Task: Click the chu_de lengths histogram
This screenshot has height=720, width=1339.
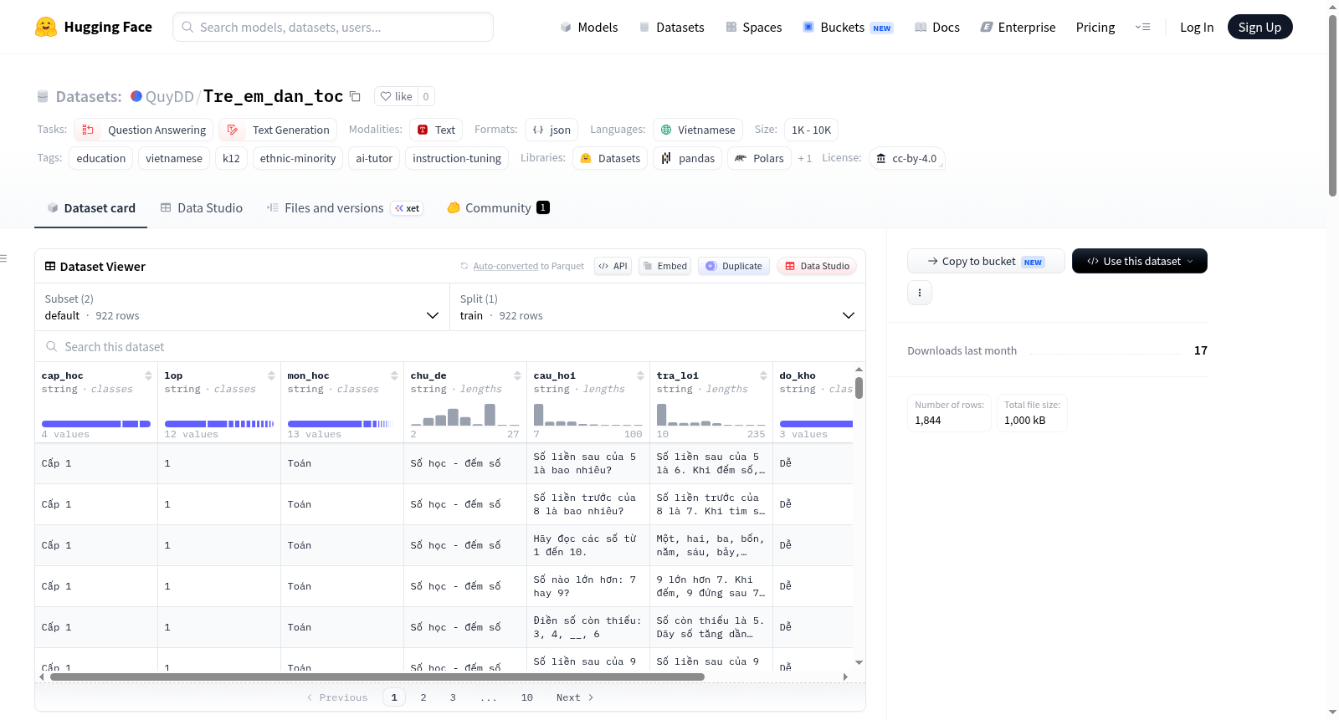Action: coord(464,415)
